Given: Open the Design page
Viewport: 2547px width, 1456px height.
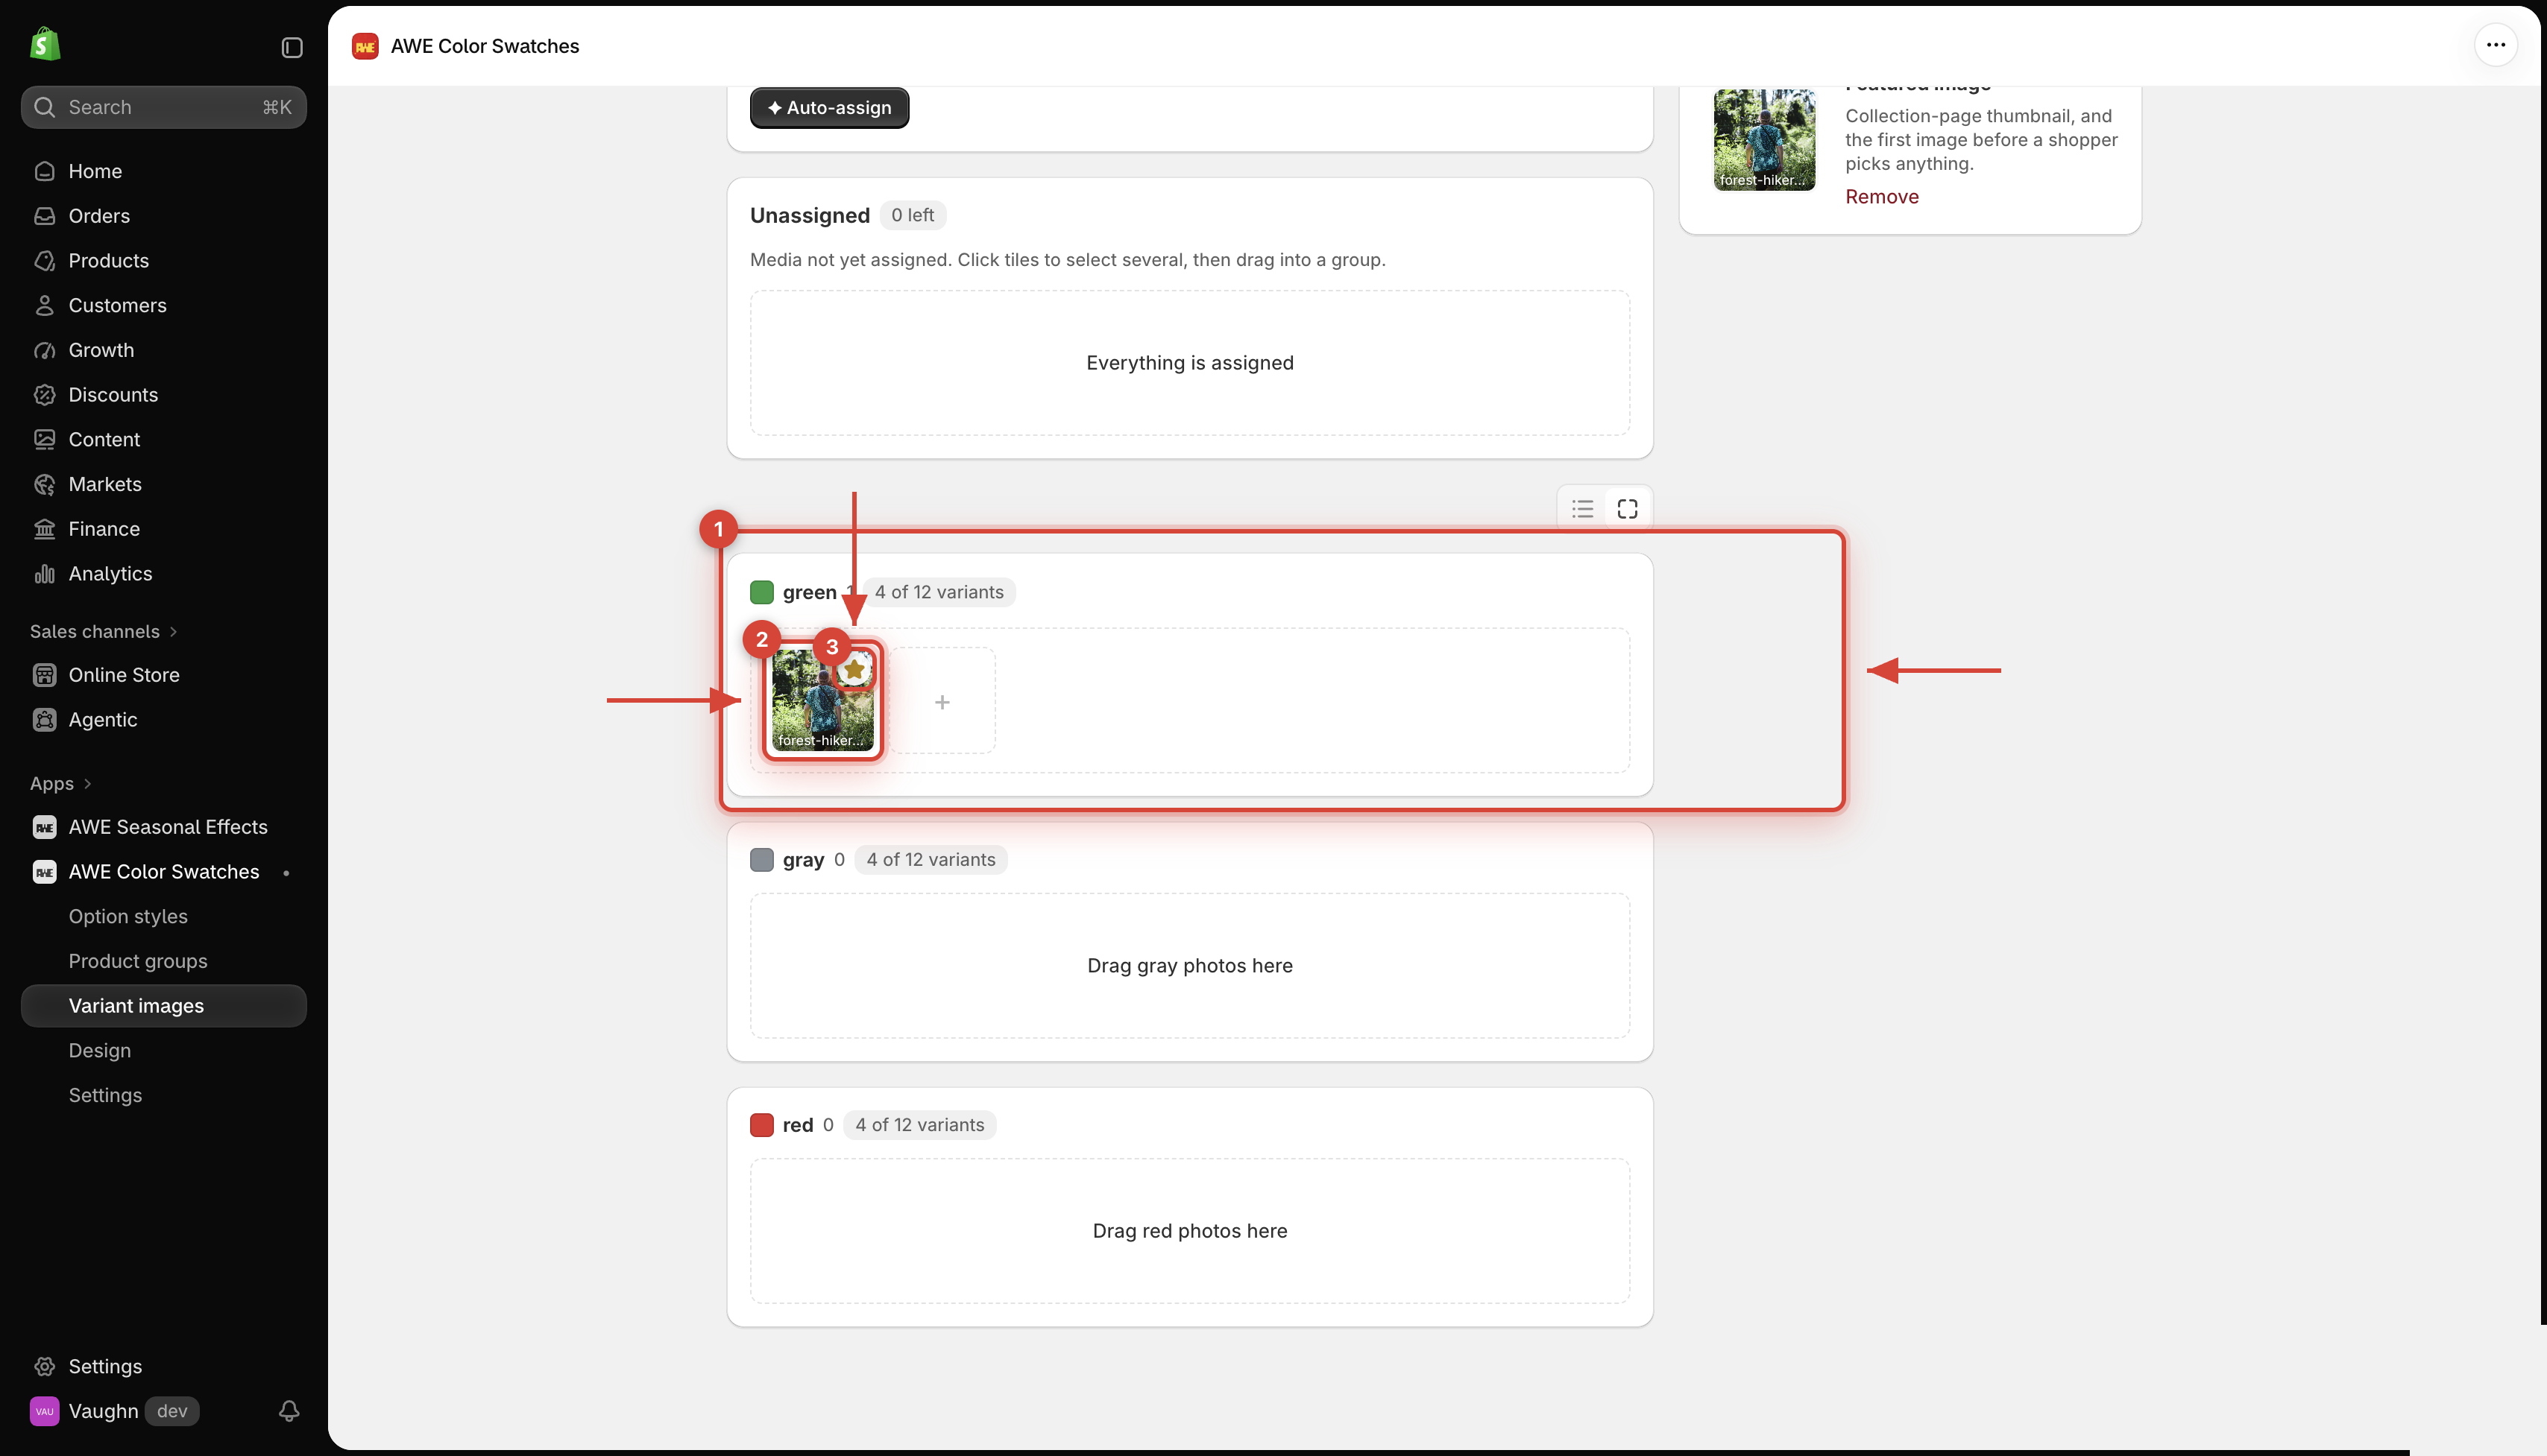Looking at the screenshot, I should [x=100, y=1050].
